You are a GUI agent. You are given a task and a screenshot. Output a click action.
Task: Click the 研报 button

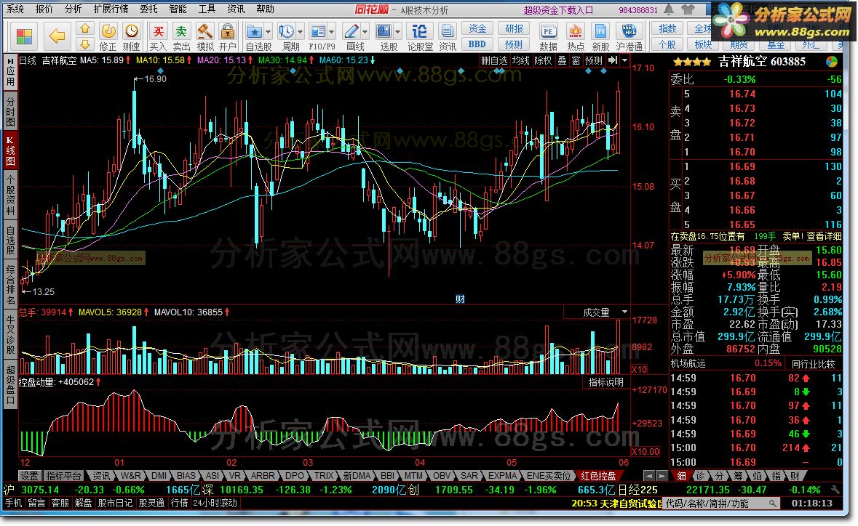514,28
